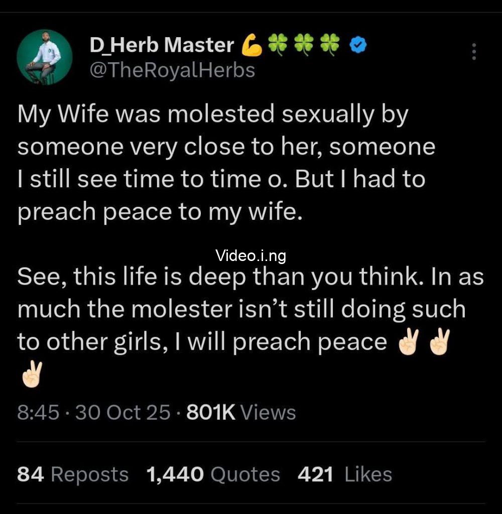Open the 1,440 Quotes list
This screenshot has height=514, width=502.
[x=213, y=474]
